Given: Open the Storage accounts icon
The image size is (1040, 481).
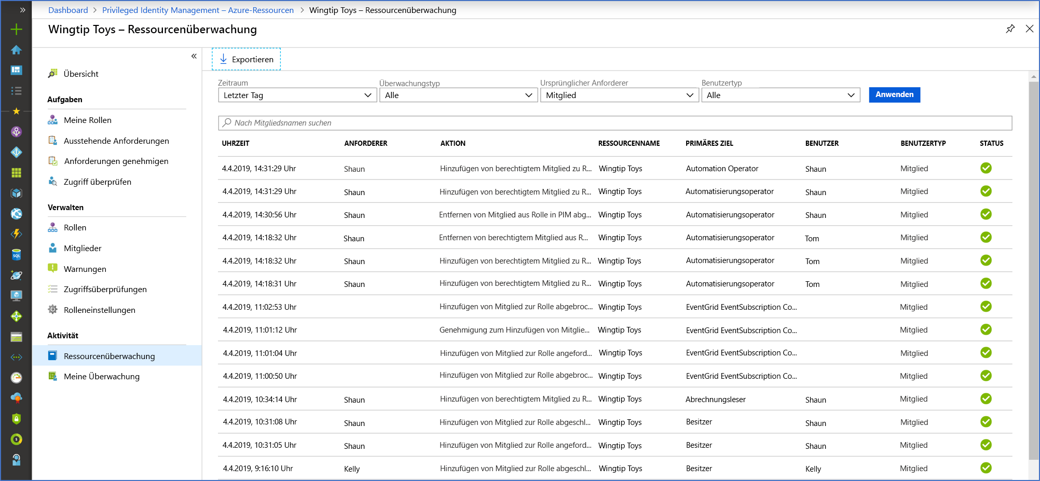Looking at the screenshot, I should (16, 337).
